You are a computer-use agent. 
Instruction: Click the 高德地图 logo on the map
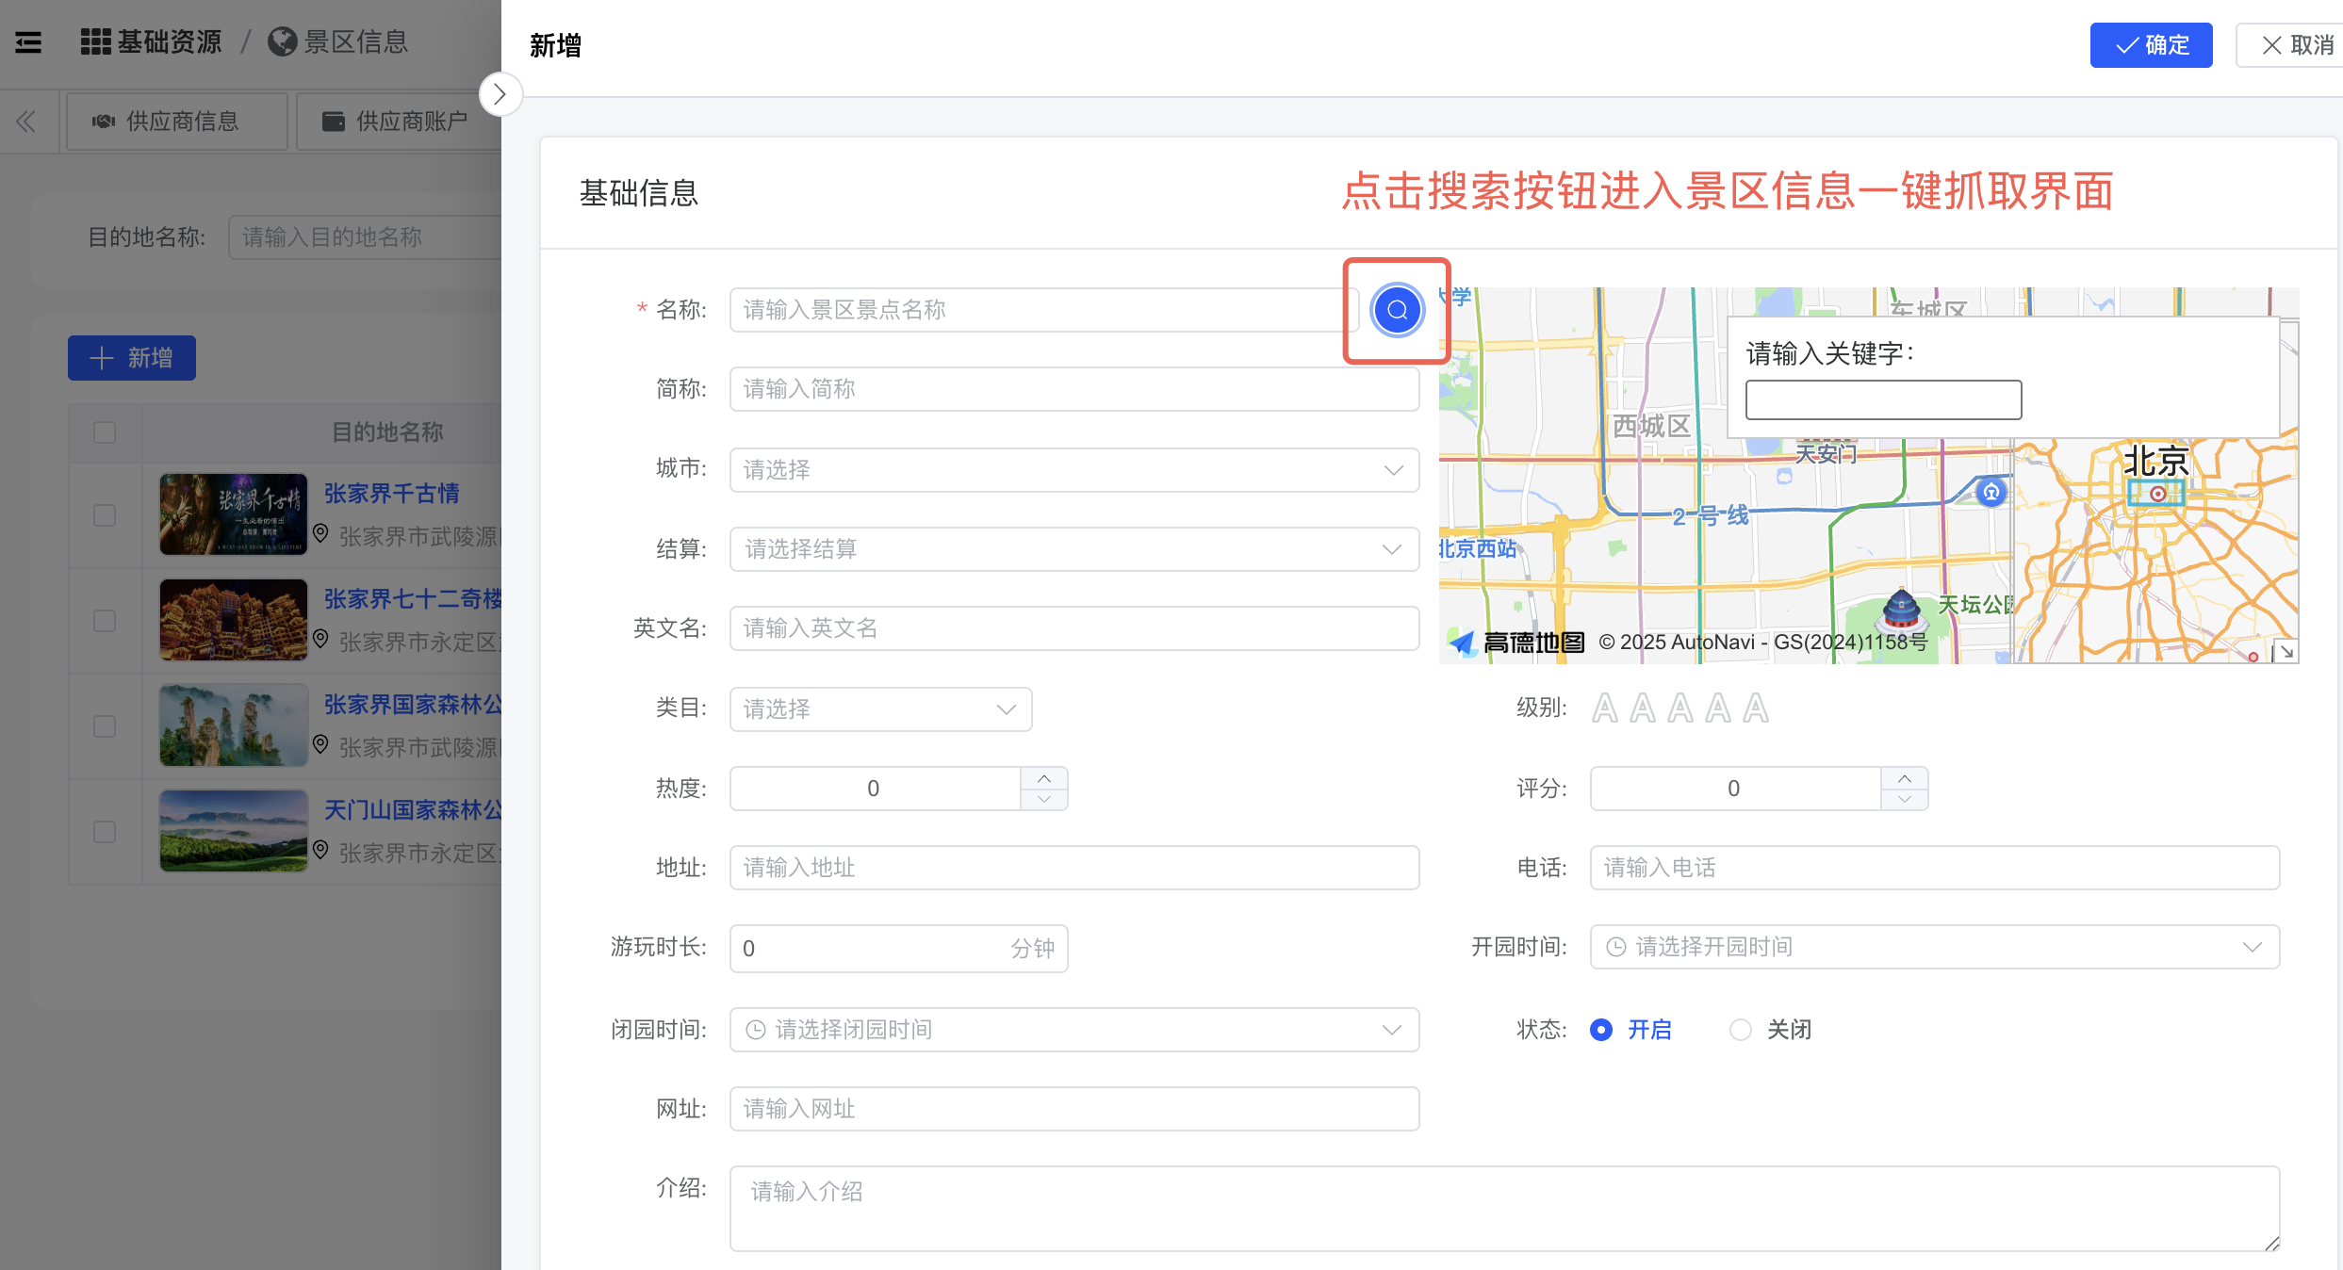(x=1515, y=643)
